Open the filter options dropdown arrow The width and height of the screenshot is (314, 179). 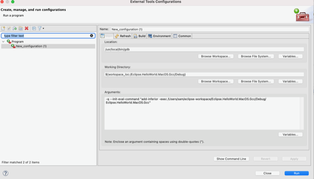(x=43, y=28)
